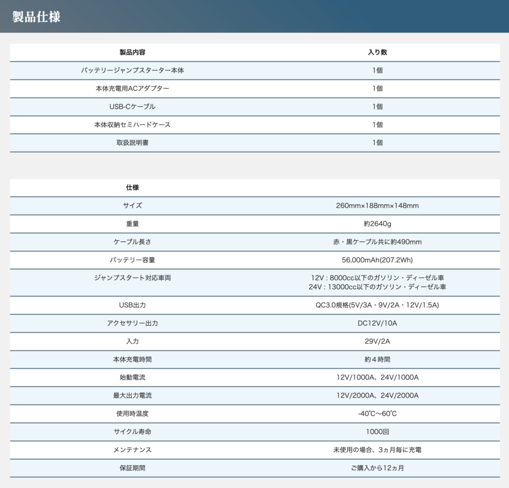The width and height of the screenshot is (509, 488).
Task: Click the 最大出力電流 row label
Action: click(132, 395)
